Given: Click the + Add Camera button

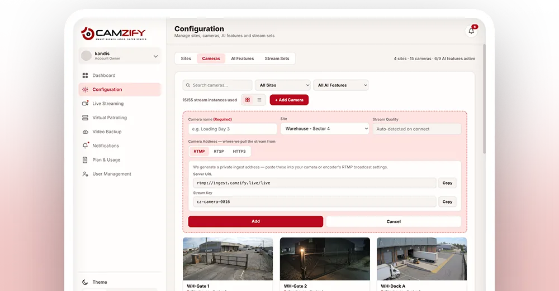Looking at the screenshot, I should click(289, 100).
